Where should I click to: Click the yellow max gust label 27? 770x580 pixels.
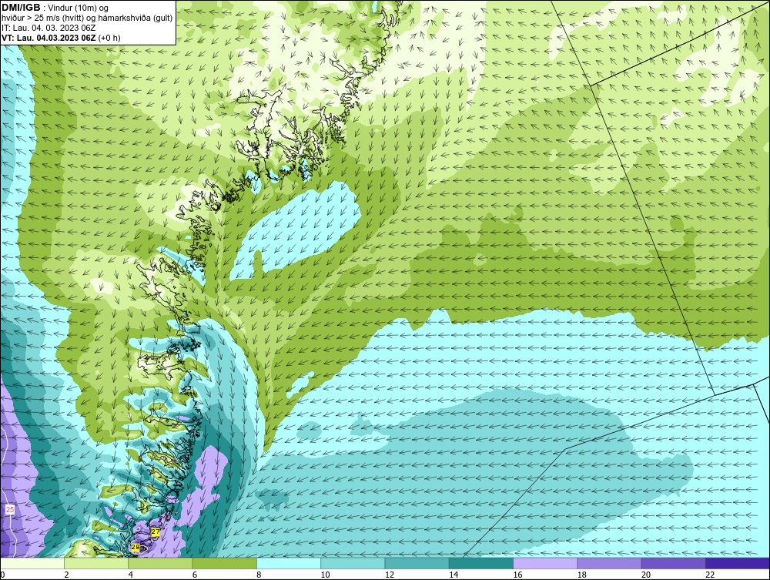pos(156,532)
